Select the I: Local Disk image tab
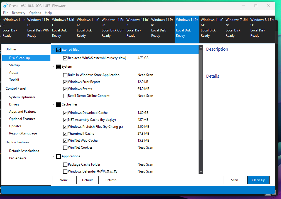This screenshot has height=199, width=281. point(138,29)
